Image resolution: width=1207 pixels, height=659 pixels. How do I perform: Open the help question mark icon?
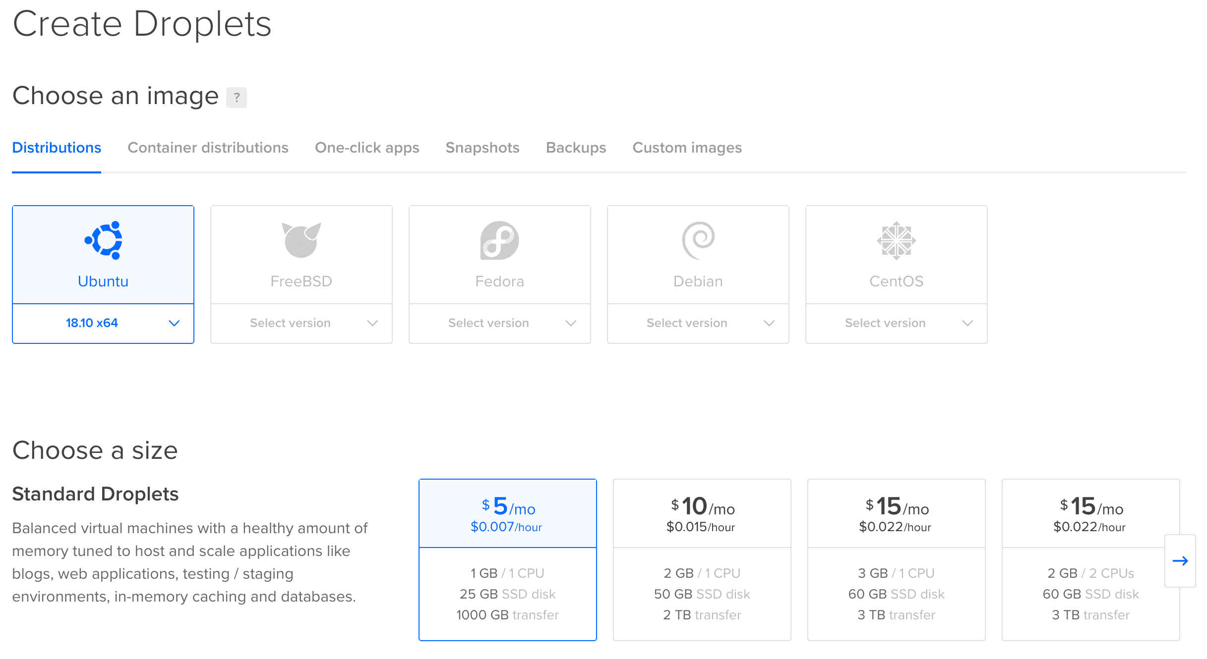237,97
